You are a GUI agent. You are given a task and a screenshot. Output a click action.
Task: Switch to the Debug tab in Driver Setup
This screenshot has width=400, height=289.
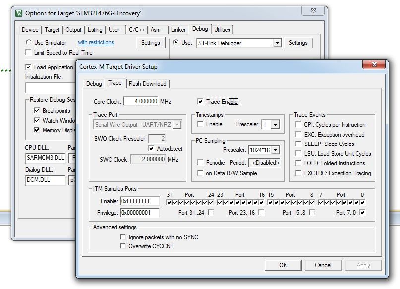point(94,84)
